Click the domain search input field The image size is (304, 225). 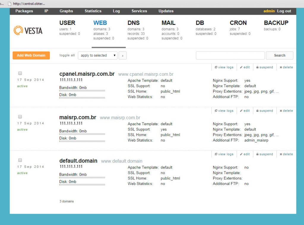click(x=230, y=55)
